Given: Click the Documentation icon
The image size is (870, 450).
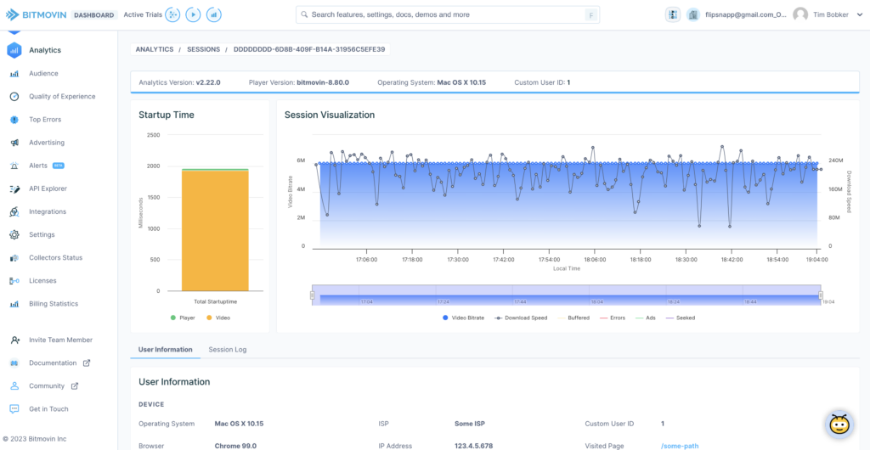Looking at the screenshot, I should [15, 363].
